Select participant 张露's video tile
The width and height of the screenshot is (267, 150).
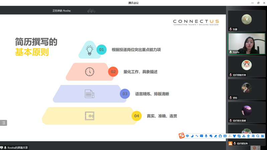247,20
